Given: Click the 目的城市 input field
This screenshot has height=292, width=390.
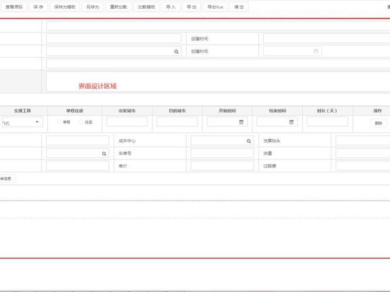Looking at the screenshot, I should coord(177,122).
